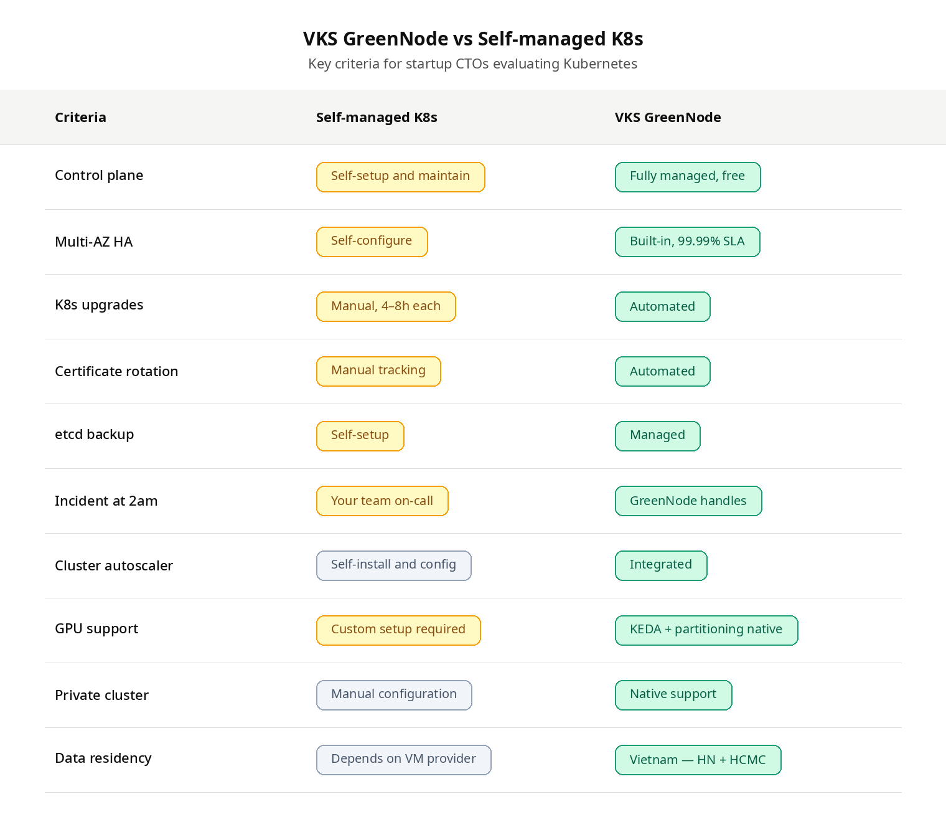Select the 'Manual configuration' badge
Image resolution: width=946 pixels, height=817 pixels.
click(394, 695)
